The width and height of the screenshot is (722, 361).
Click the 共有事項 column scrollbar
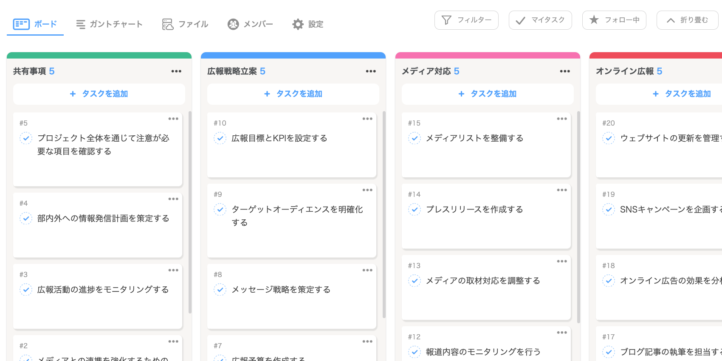(190, 212)
